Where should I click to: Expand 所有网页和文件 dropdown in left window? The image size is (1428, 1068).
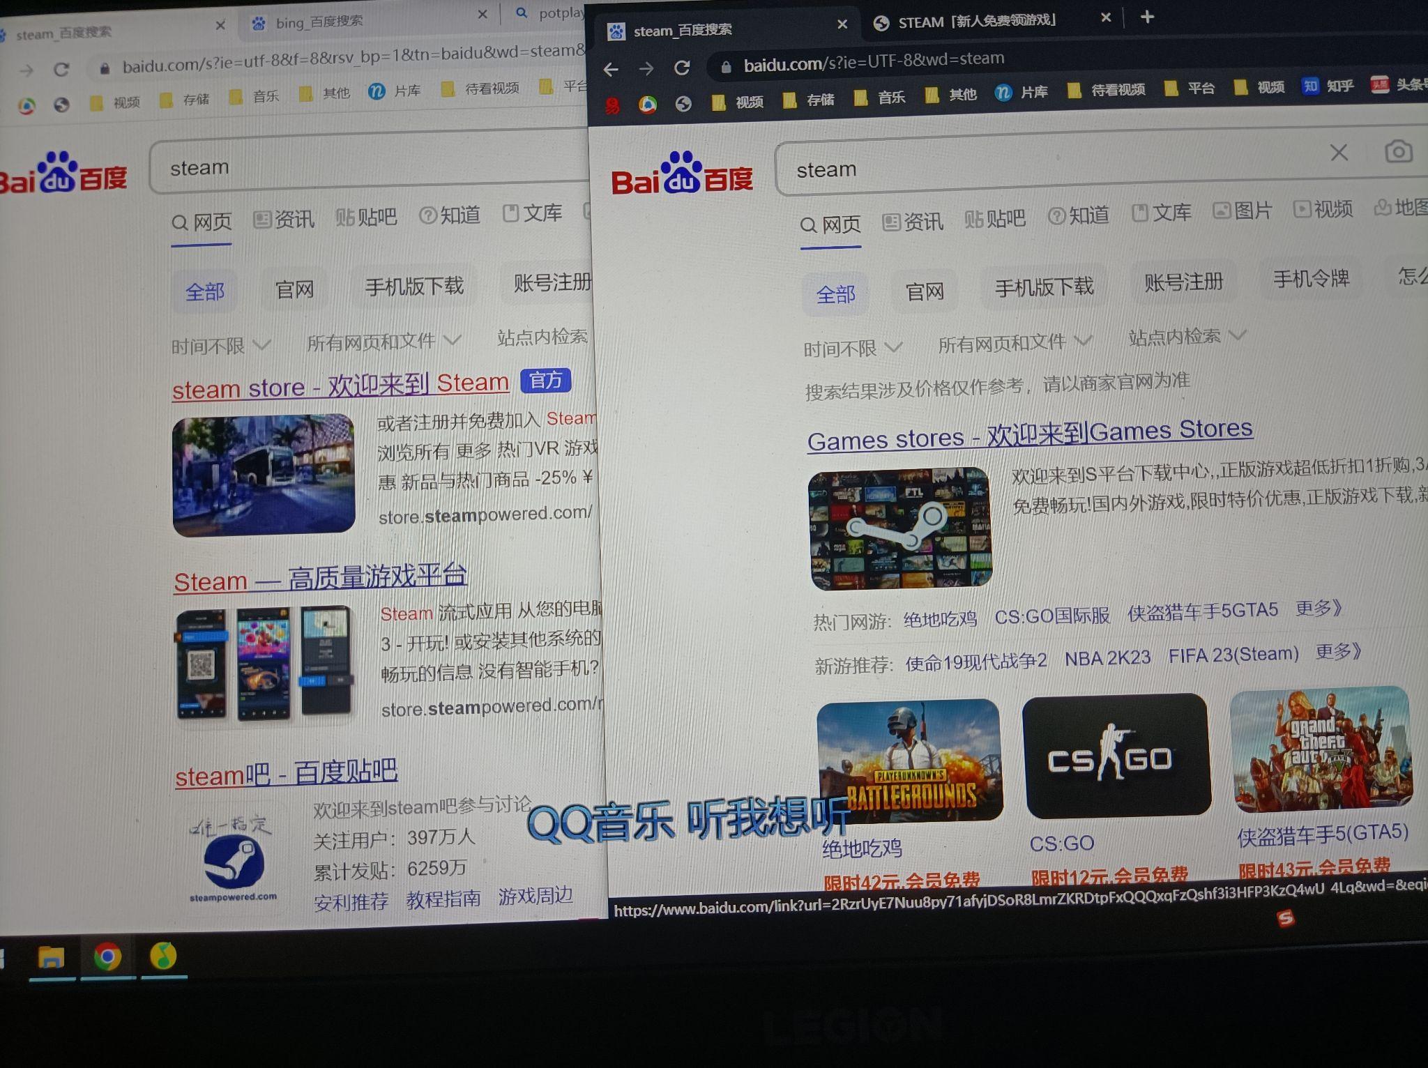tap(384, 342)
